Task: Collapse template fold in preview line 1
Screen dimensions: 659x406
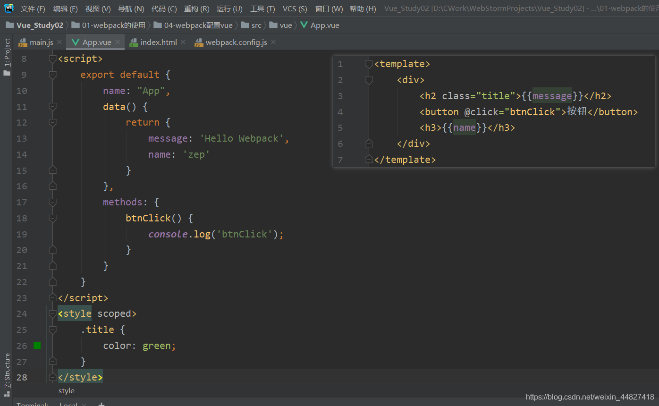Action: [x=369, y=64]
